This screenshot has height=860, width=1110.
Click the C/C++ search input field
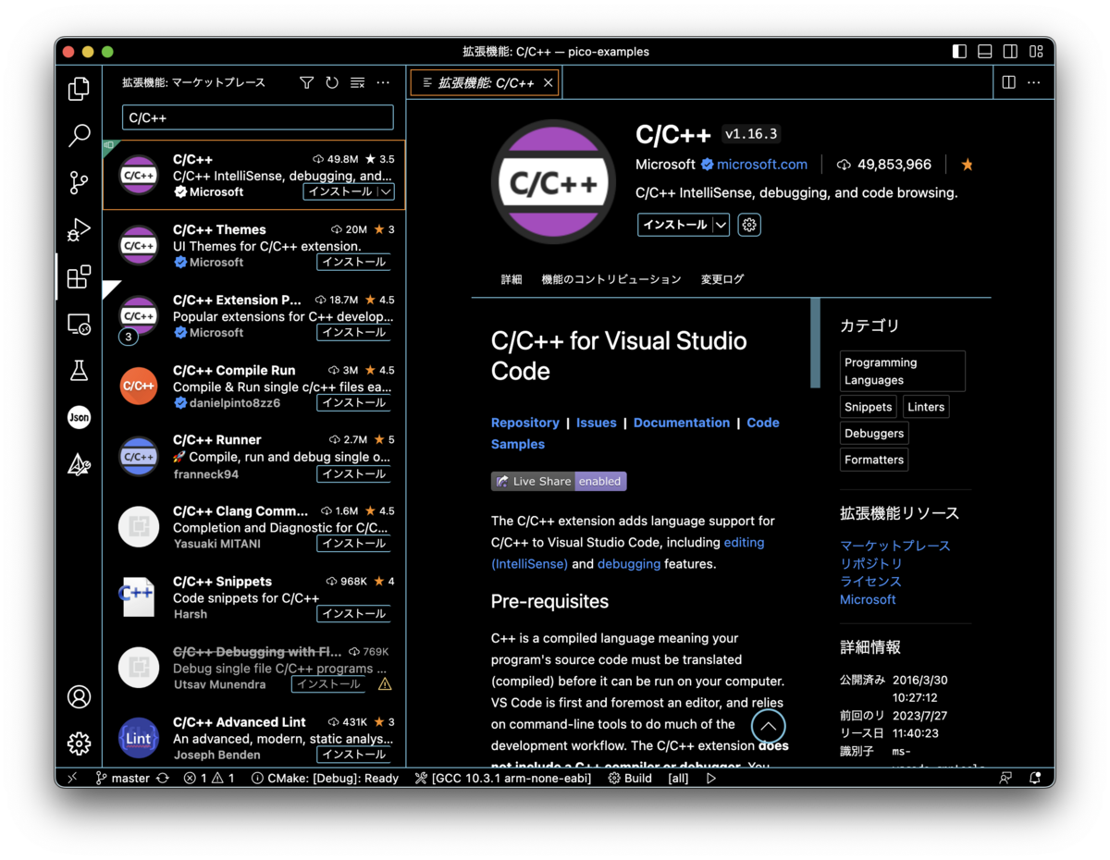[x=257, y=117]
